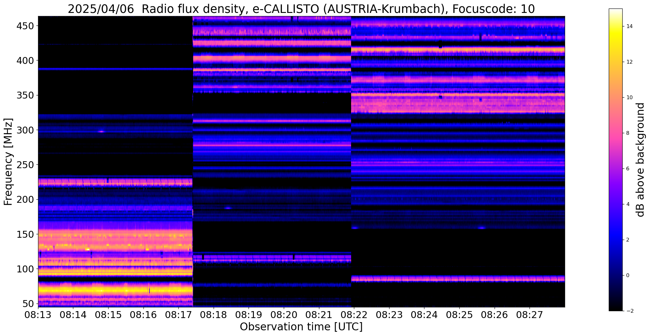
Task: Click the small pink spot near 187 MHz at 08:18
Action: click(228, 208)
